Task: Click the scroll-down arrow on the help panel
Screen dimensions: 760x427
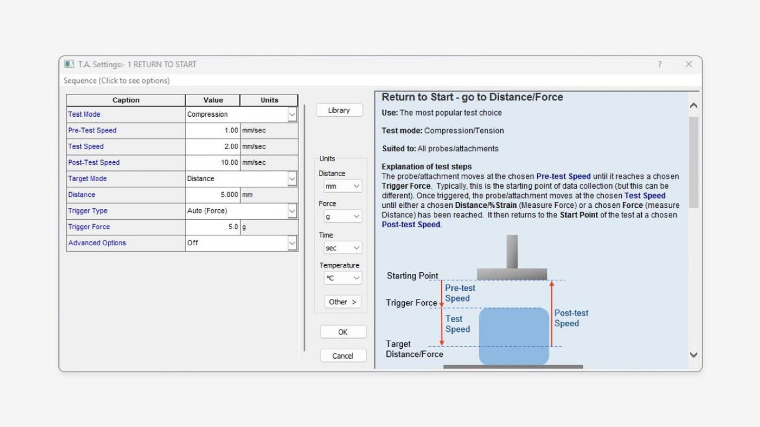Action: [x=693, y=354]
